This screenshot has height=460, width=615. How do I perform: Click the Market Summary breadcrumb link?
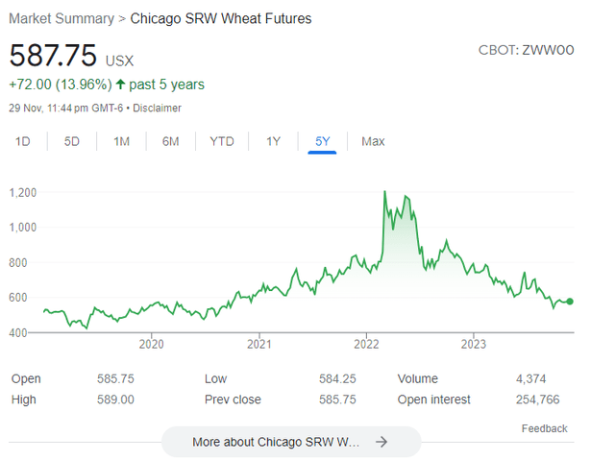pyautogui.click(x=60, y=18)
